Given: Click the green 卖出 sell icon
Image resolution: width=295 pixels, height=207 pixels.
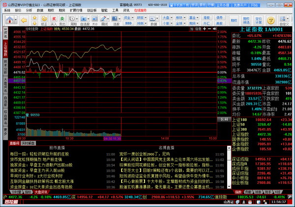Looking at the screenshot, I should point(62,21).
